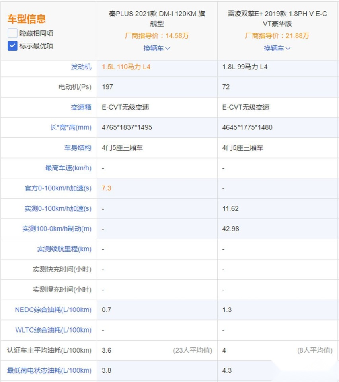Image resolution: width=339 pixels, height=382 pixels.
Task: Click the 42.98 braking distance value
Action: (230, 229)
